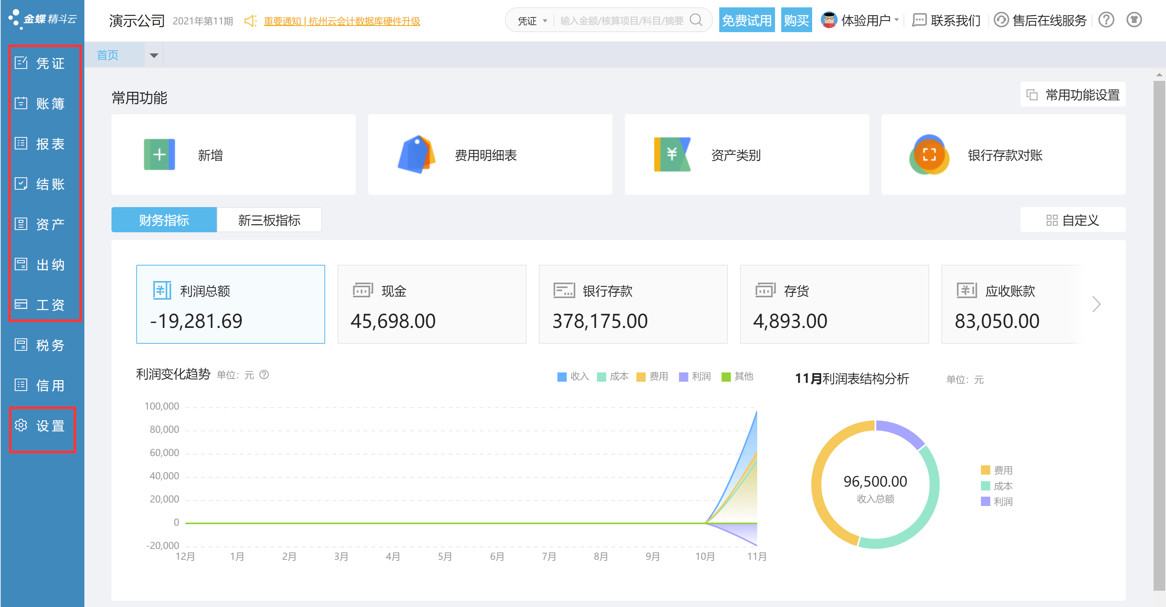
Task: Select the 现金 indicator card
Action: tap(432, 304)
